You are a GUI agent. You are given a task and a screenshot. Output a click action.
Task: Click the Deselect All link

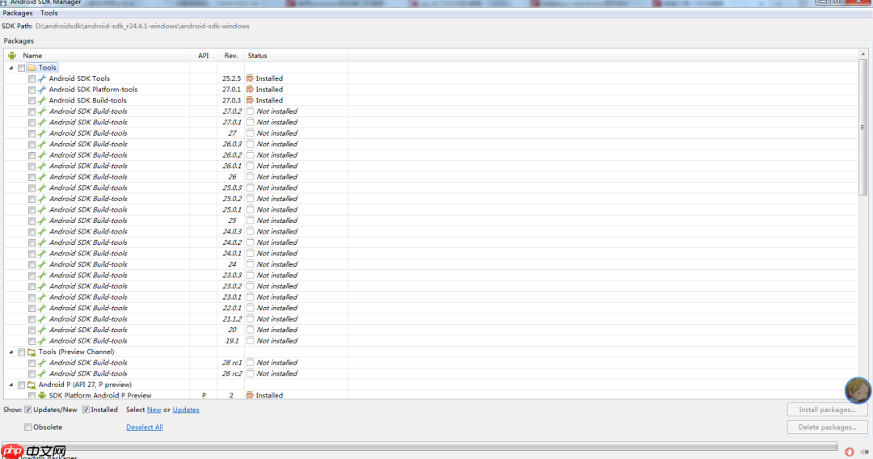tap(144, 427)
